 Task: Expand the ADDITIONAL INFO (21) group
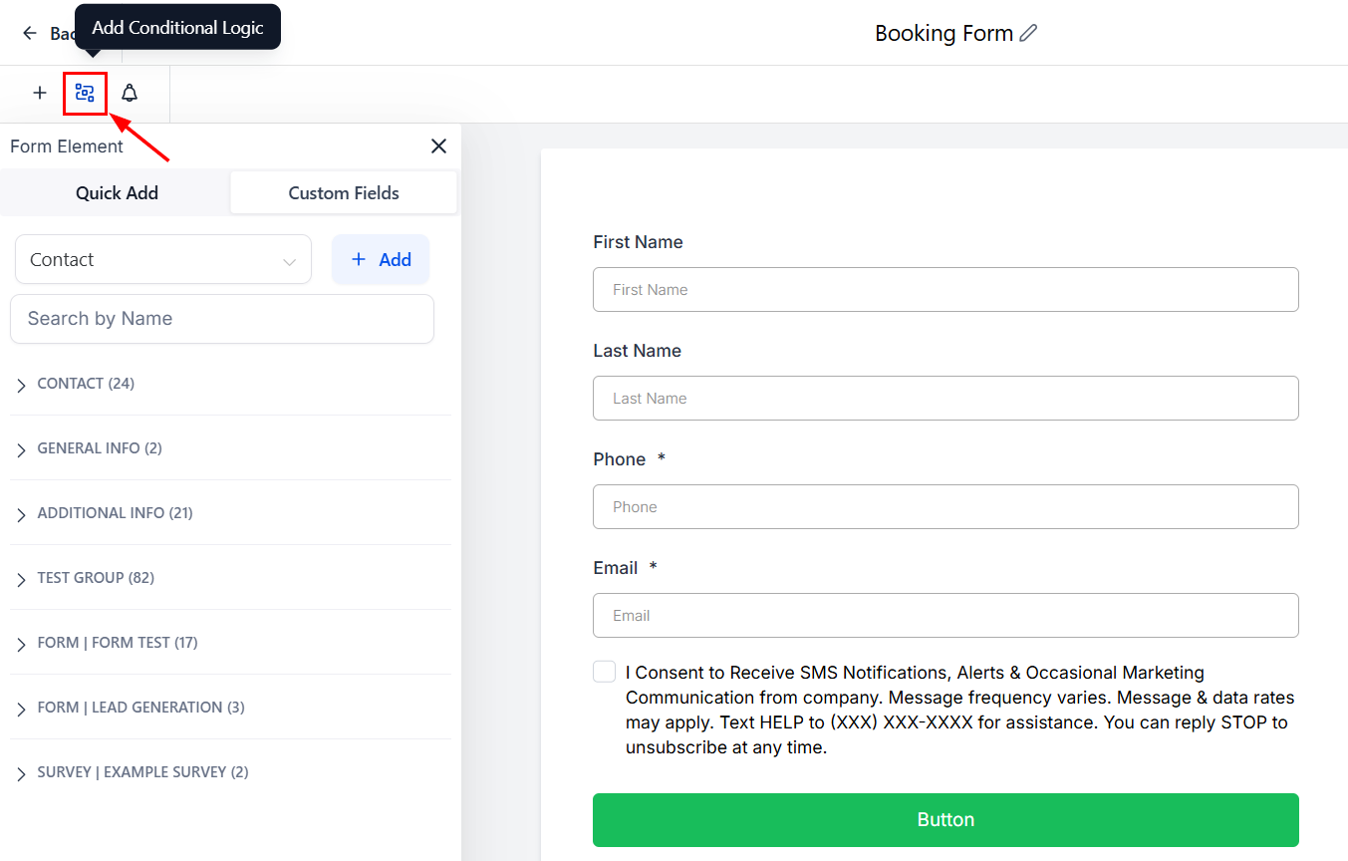coord(22,514)
